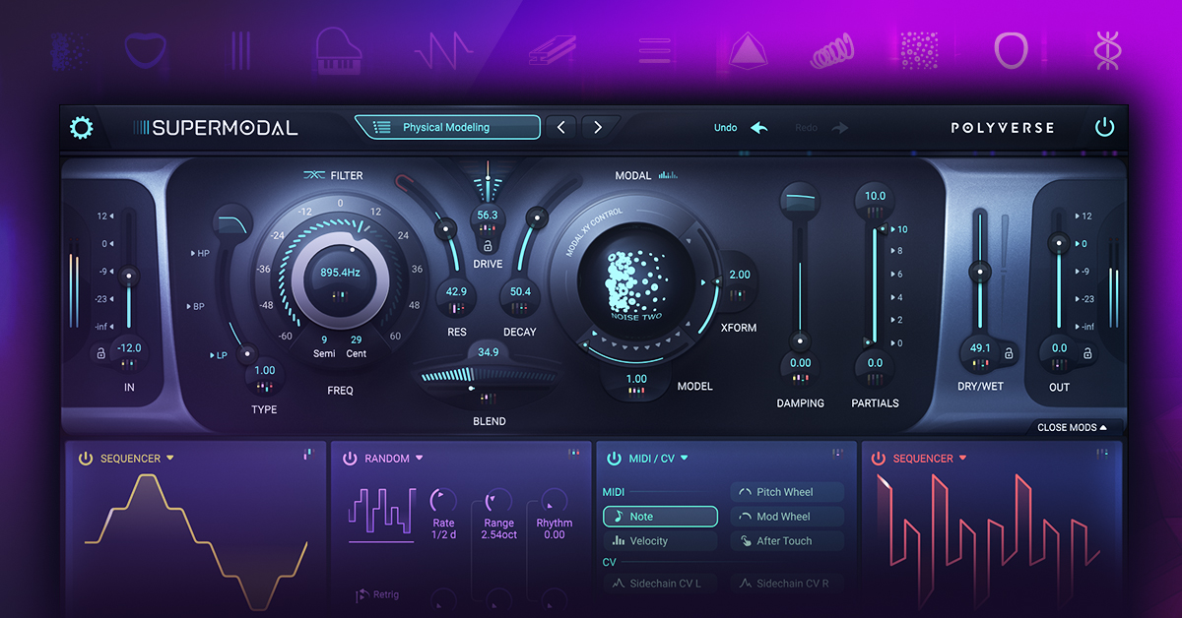Toggle power for the yellow SEQUENCER modulator
Screen dimensions: 1182x618
coord(86,459)
